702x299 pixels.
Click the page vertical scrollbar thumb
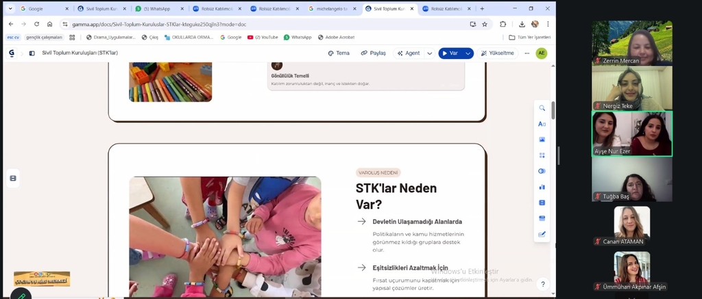tap(553, 109)
